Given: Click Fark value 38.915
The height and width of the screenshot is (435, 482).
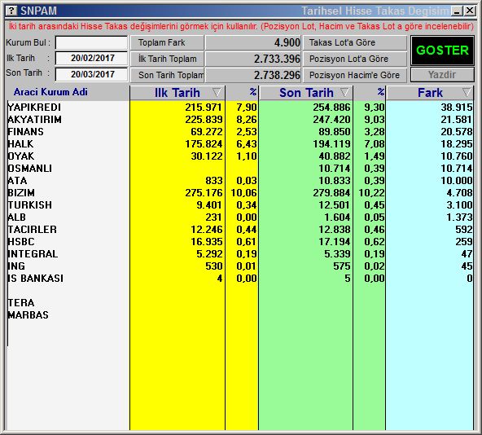Looking at the screenshot, I should tap(457, 108).
